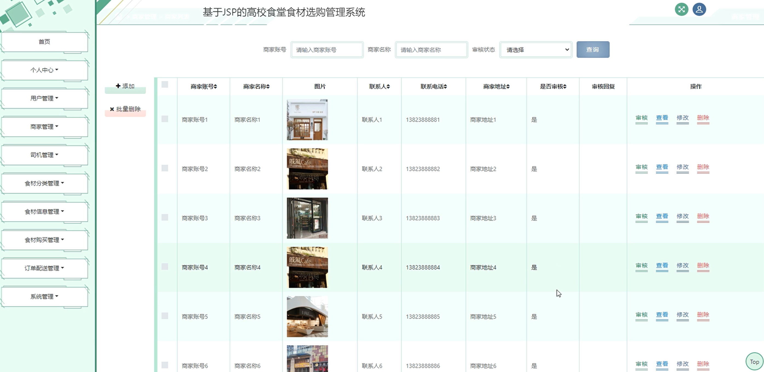
Task: Sort by 商家地址 column arrows
Action: coord(508,86)
